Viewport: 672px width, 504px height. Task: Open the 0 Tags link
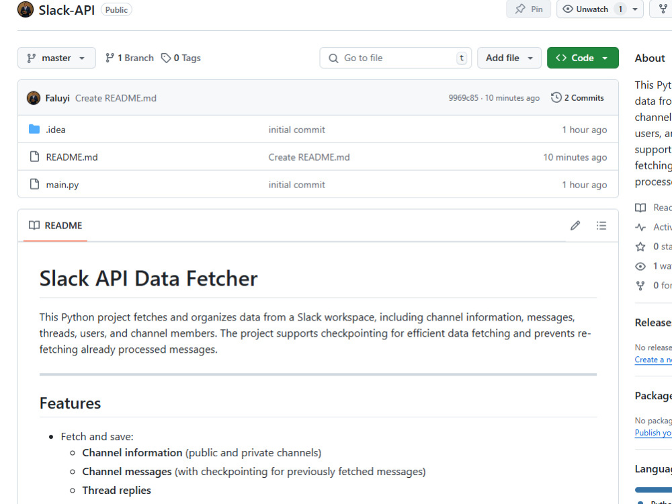point(181,58)
